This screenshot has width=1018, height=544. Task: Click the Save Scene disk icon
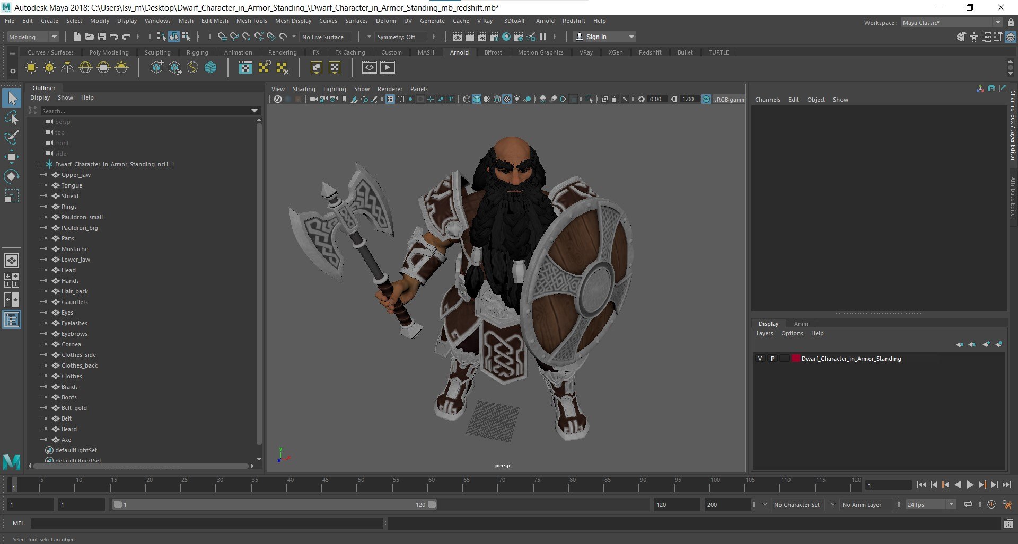(101, 37)
